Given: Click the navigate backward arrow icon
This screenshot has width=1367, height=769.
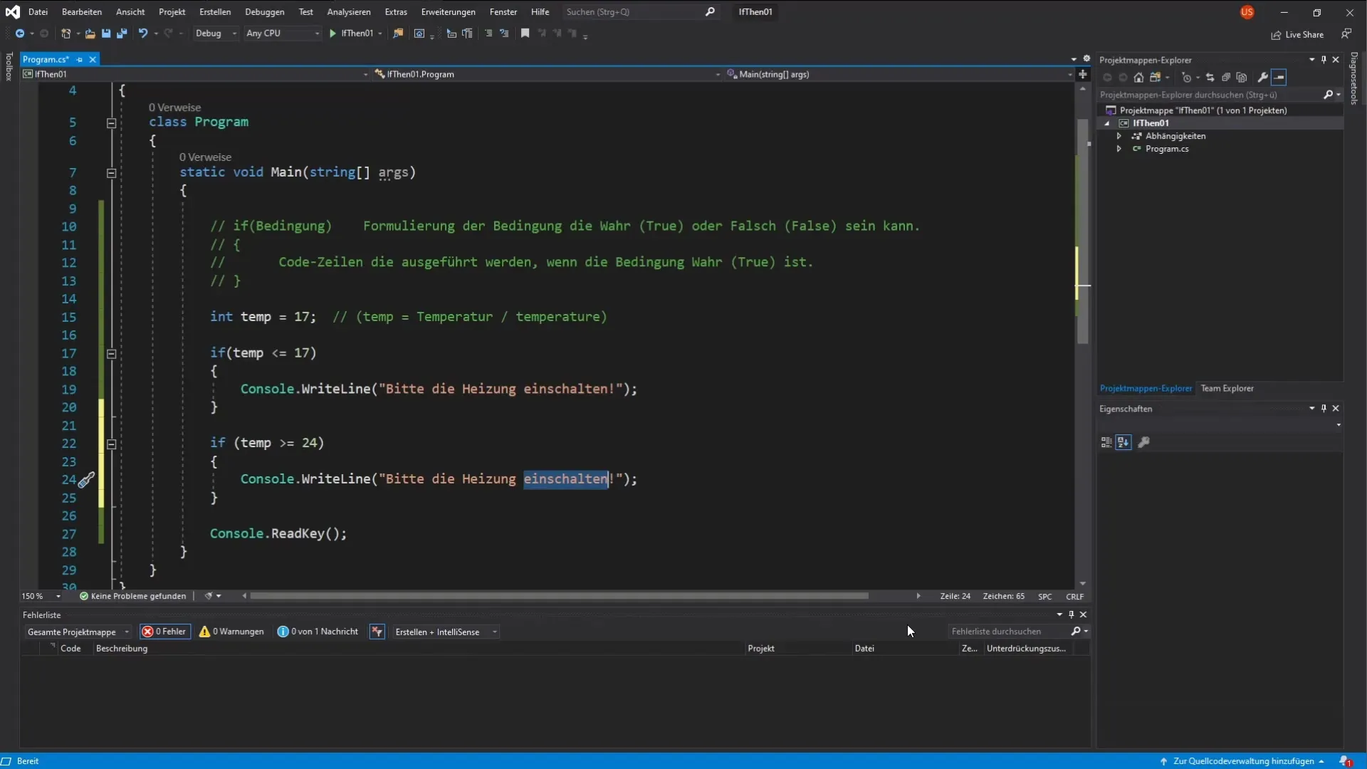Looking at the screenshot, I should pyautogui.click(x=20, y=33).
